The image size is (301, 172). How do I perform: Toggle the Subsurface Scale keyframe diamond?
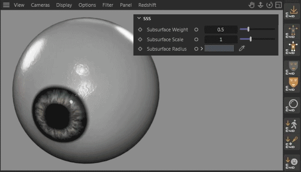pyautogui.click(x=140, y=39)
